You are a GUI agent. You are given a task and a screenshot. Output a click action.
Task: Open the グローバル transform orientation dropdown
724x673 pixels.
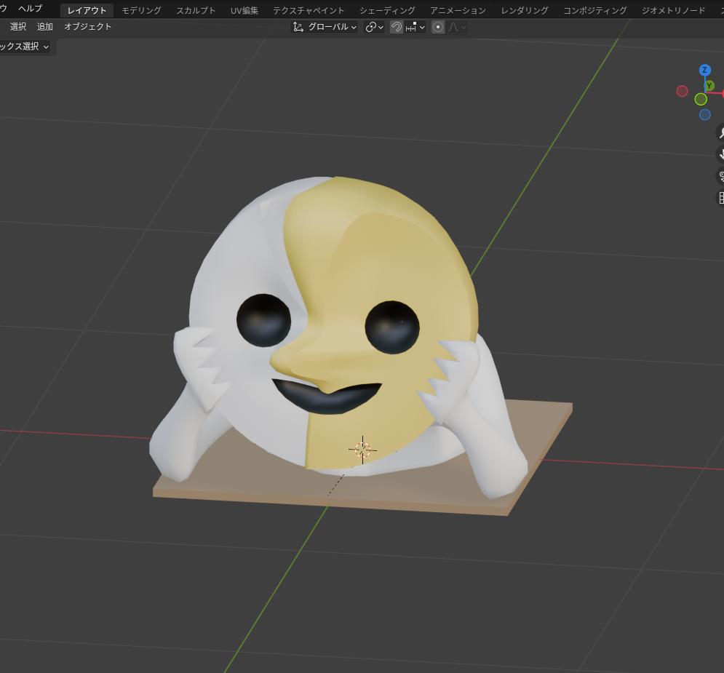pyautogui.click(x=325, y=27)
